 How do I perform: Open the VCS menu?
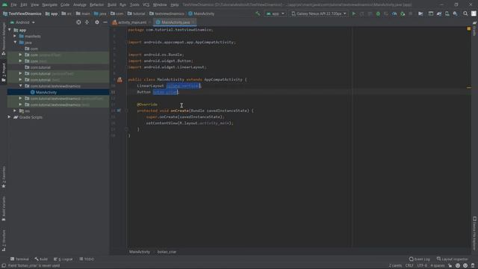(x=146, y=5)
